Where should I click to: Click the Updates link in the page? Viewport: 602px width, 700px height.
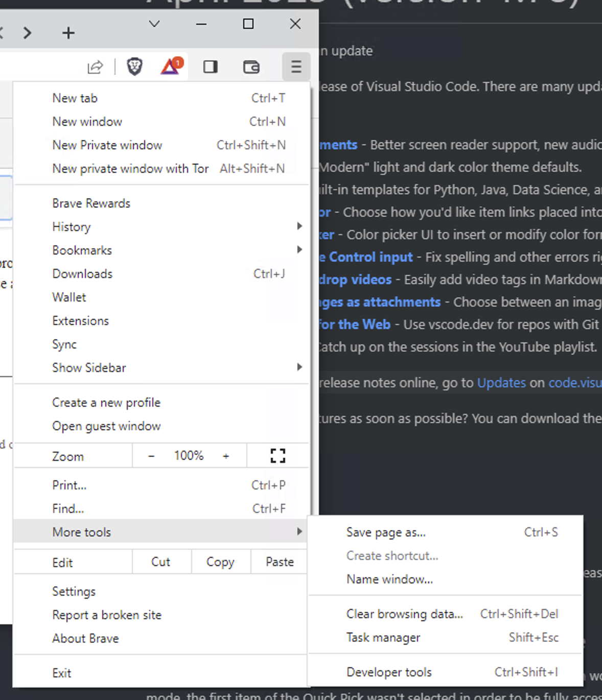click(501, 382)
